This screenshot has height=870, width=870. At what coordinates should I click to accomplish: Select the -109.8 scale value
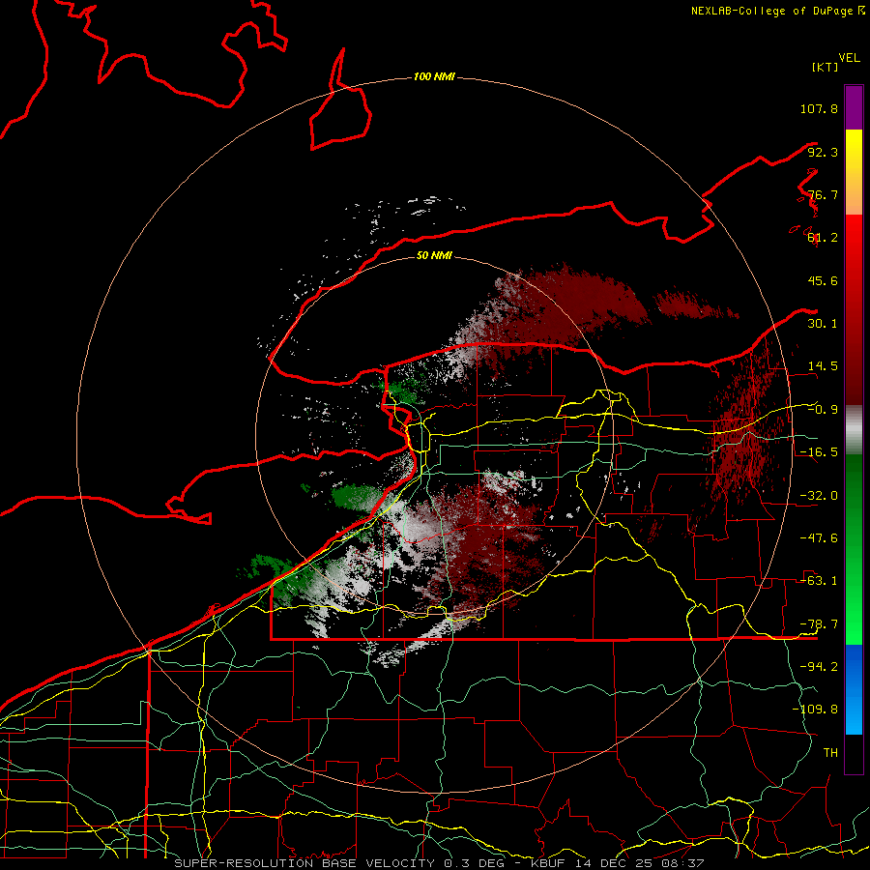coord(815,710)
